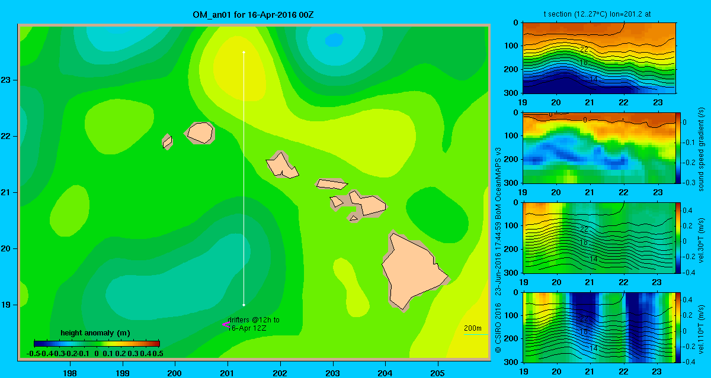The height and width of the screenshot is (378, 711).
Task: Click depth label 300 on the temperature section axis
Action: click(512, 93)
